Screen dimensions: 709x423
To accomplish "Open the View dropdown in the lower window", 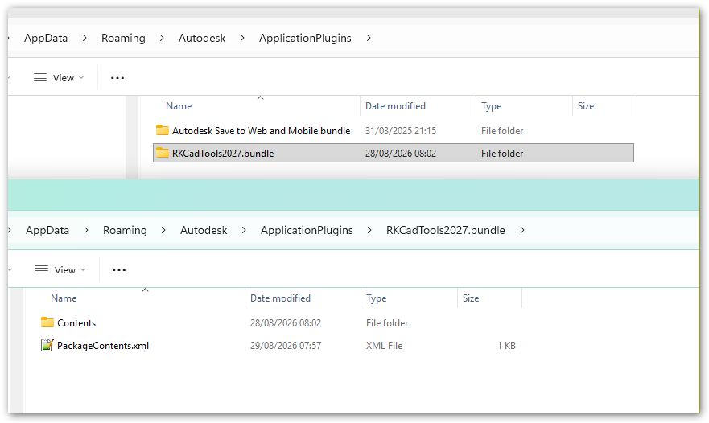I will pos(60,269).
